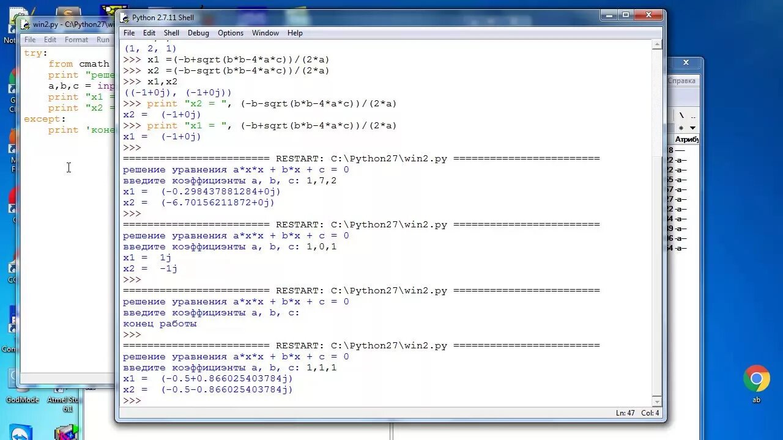This screenshot has width=783, height=440.
Task: Close the Python 2.7.11 Shell window
Action: (x=648, y=15)
